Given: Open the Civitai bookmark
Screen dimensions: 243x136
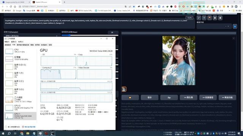Looking at the screenshot, I should pos(122,11).
